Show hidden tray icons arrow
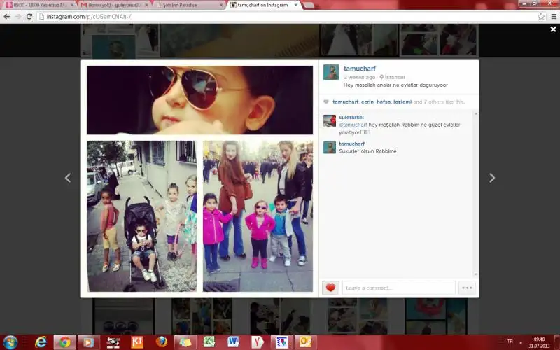Screen dimensions: 560x350 [521, 342]
